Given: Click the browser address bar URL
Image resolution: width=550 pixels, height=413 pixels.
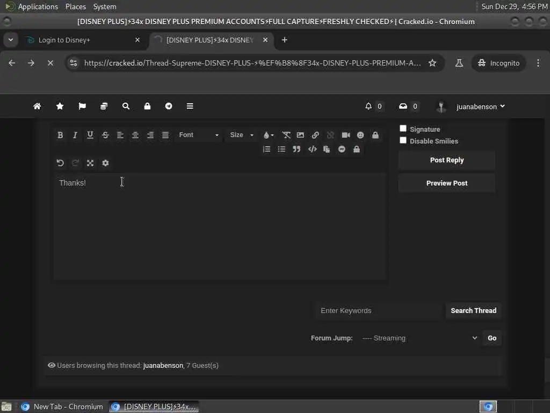Looking at the screenshot, I should coord(252,63).
